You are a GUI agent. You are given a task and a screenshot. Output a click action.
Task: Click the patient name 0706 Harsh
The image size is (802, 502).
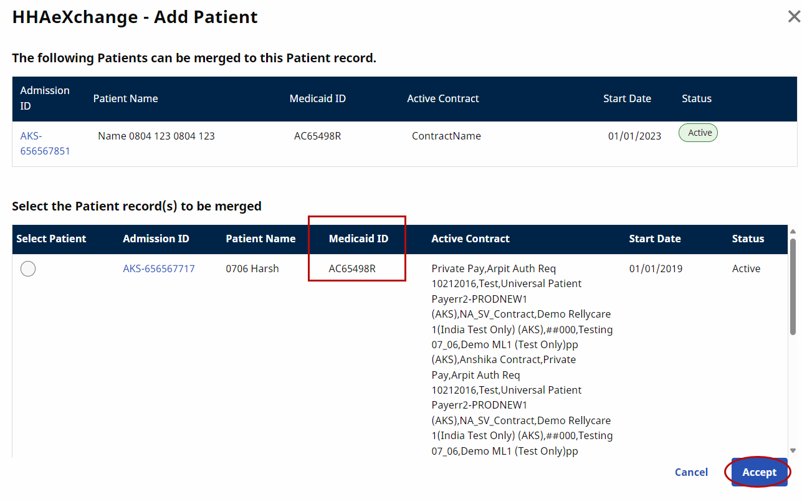tap(252, 268)
